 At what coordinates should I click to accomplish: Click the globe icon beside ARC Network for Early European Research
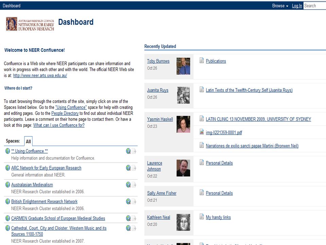[x=7, y=168]
